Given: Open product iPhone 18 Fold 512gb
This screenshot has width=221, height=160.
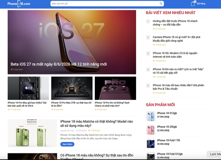Looking at the screenshot, I should (170, 154).
